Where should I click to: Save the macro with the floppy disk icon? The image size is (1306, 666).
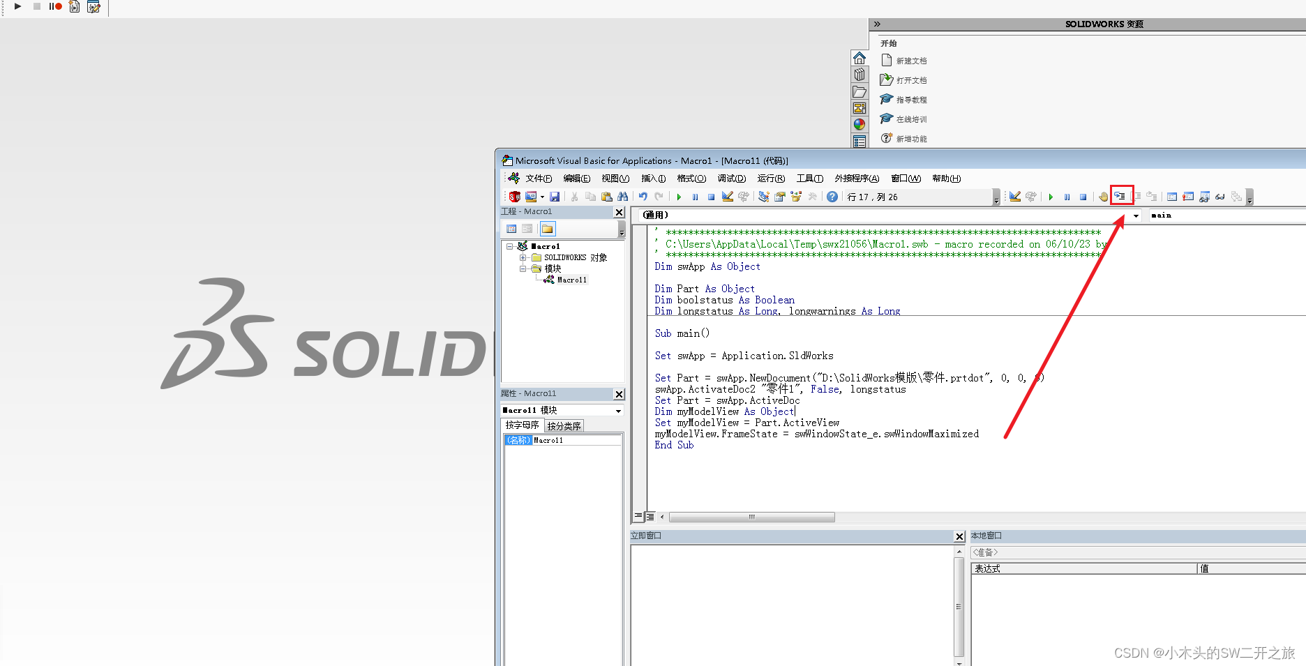(555, 197)
